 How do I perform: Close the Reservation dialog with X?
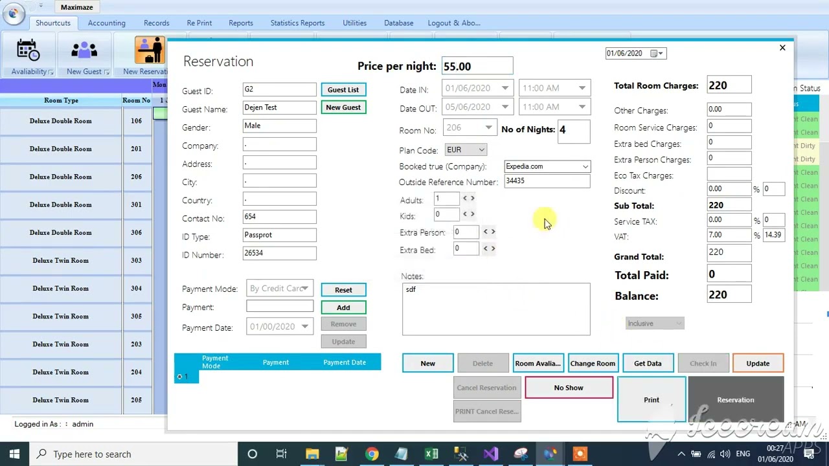click(x=782, y=48)
